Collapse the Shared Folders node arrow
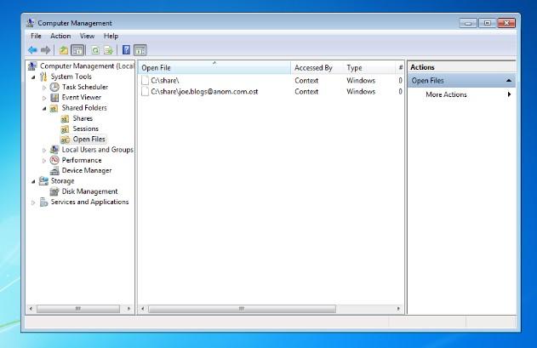 pos(44,109)
